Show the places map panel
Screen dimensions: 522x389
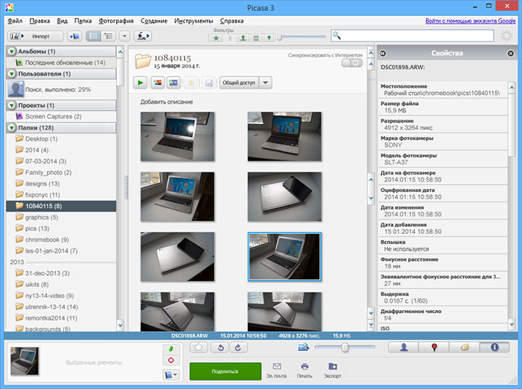pos(434,348)
